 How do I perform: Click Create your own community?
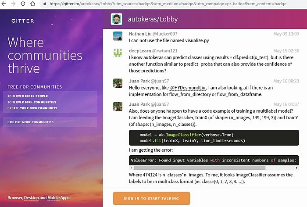pos(32,108)
